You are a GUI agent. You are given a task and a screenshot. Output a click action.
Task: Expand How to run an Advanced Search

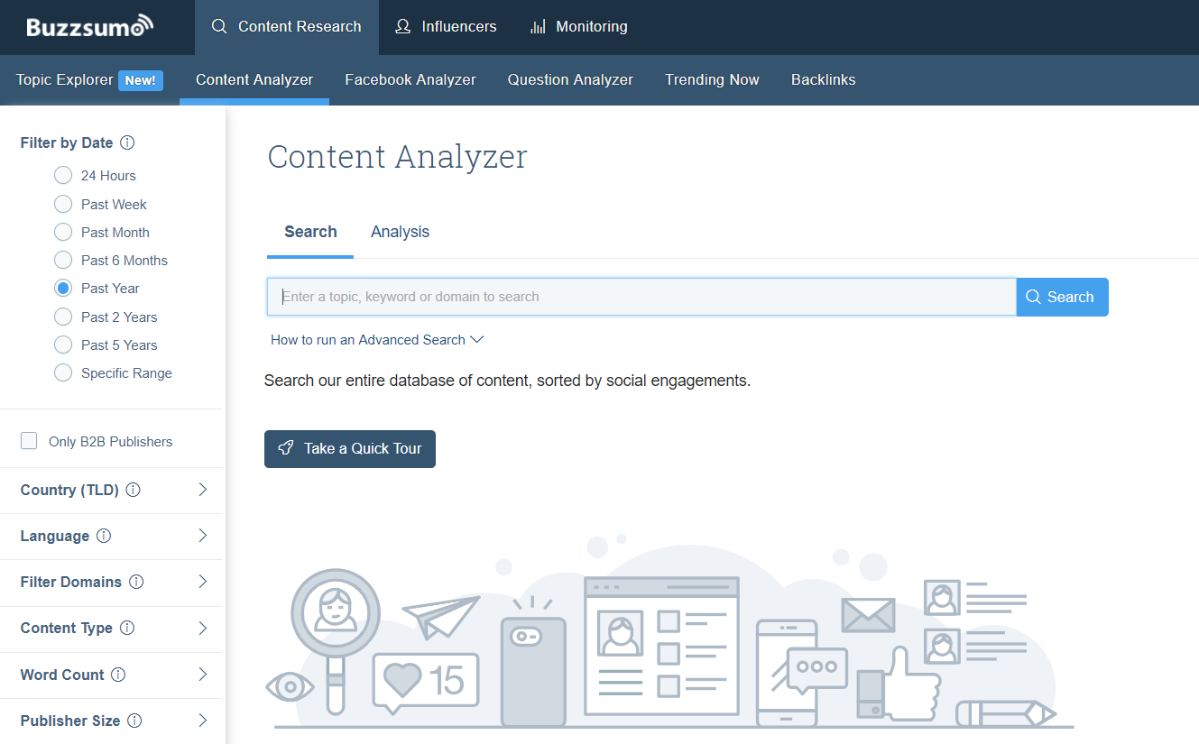coord(377,340)
